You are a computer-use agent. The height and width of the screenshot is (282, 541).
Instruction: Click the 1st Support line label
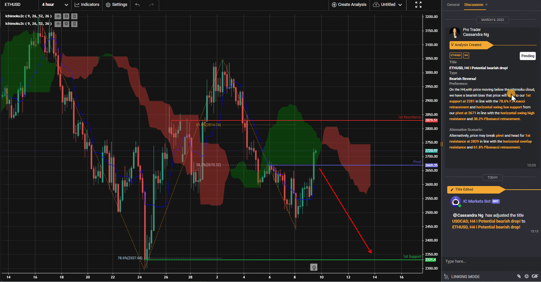[412, 257]
